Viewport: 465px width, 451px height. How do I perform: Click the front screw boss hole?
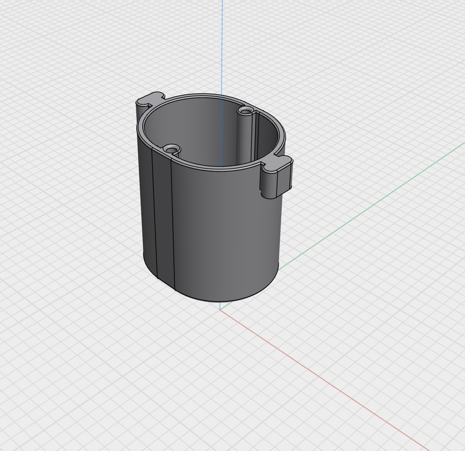(x=172, y=150)
